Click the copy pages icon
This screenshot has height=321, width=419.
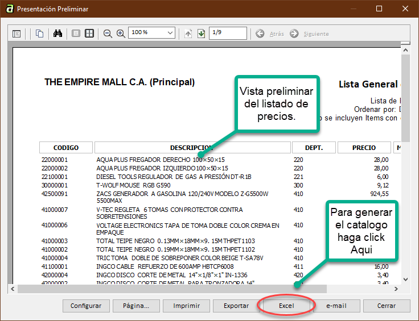tap(39, 34)
